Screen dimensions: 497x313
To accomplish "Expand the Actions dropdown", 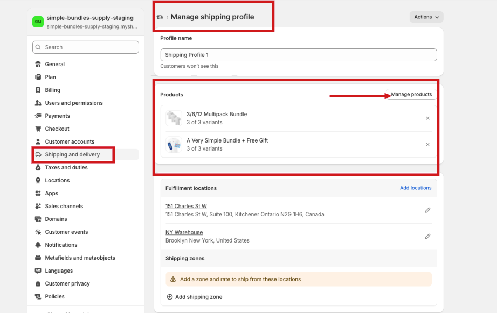I will (426, 17).
